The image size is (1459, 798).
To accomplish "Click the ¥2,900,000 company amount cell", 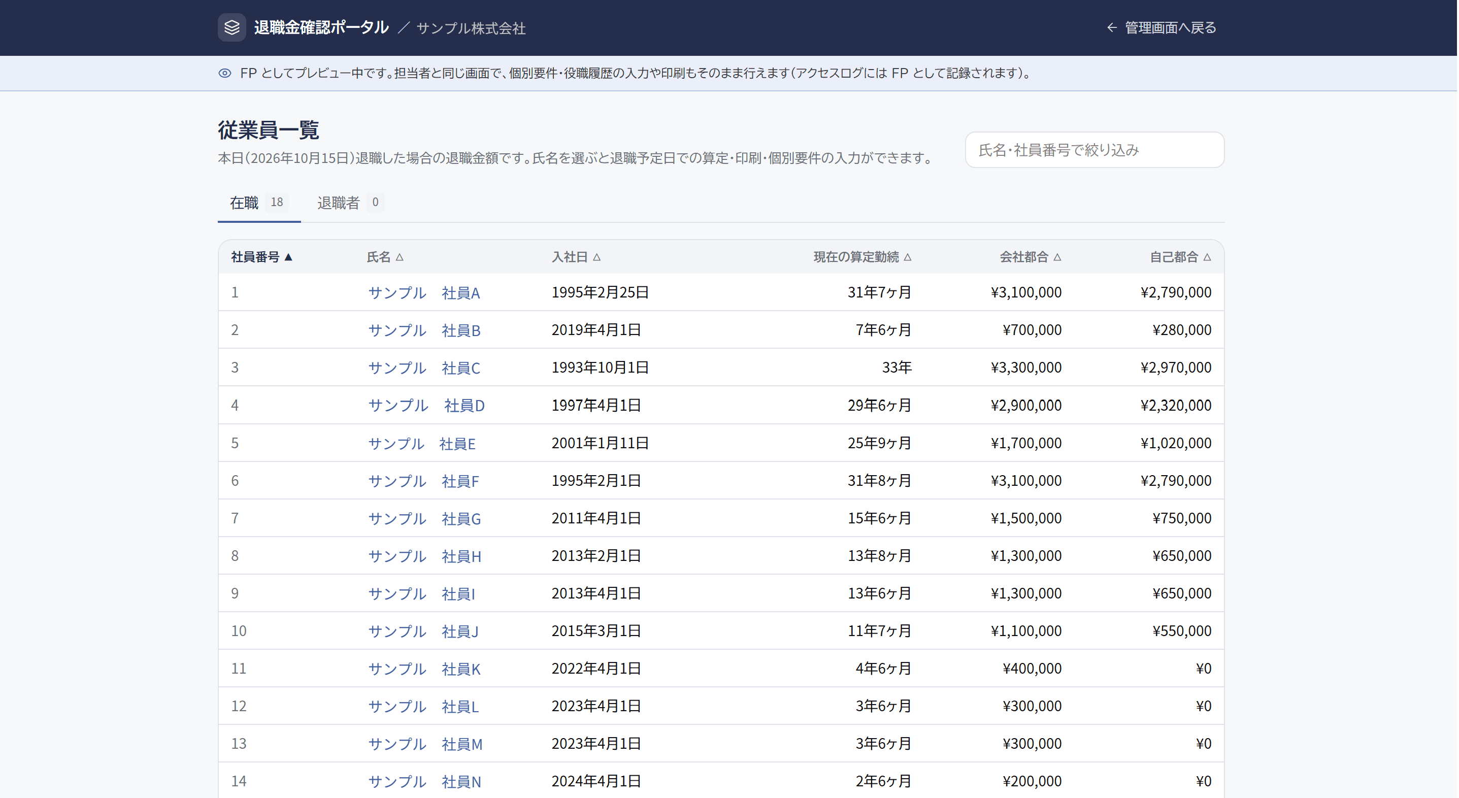I will coord(1026,406).
